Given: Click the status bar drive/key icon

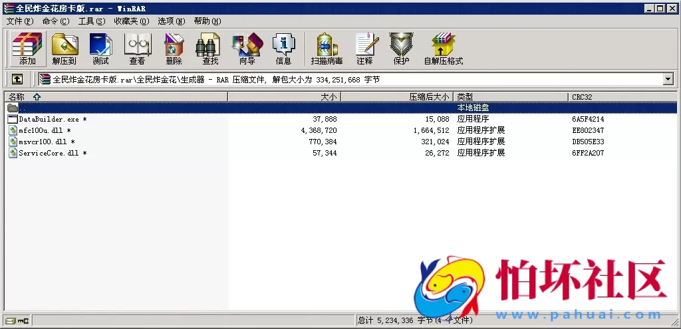Looking at the screenshot, I should (x=17, y=321).
